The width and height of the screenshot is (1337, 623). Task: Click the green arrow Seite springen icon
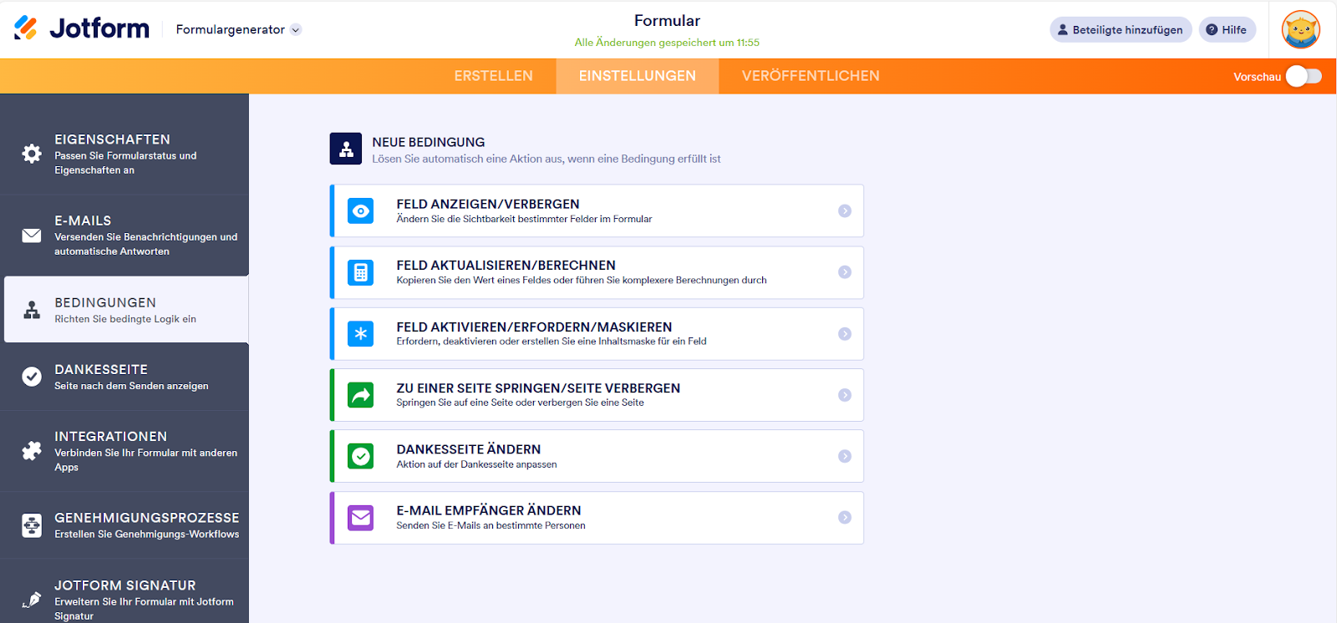[361, 395]
